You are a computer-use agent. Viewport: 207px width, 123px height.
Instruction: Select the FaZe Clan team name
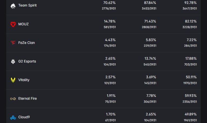point(26,43)
